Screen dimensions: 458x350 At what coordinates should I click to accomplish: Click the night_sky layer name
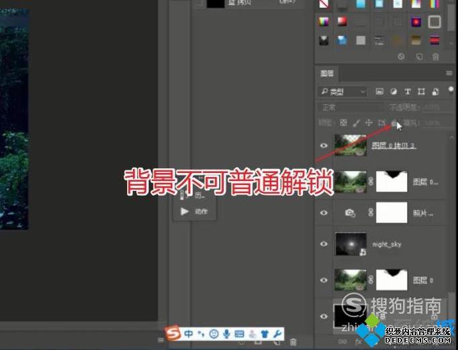[x=387, y=244]
